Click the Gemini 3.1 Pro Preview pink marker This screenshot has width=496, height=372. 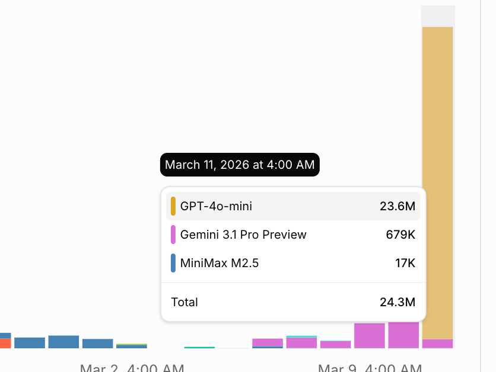173,235
